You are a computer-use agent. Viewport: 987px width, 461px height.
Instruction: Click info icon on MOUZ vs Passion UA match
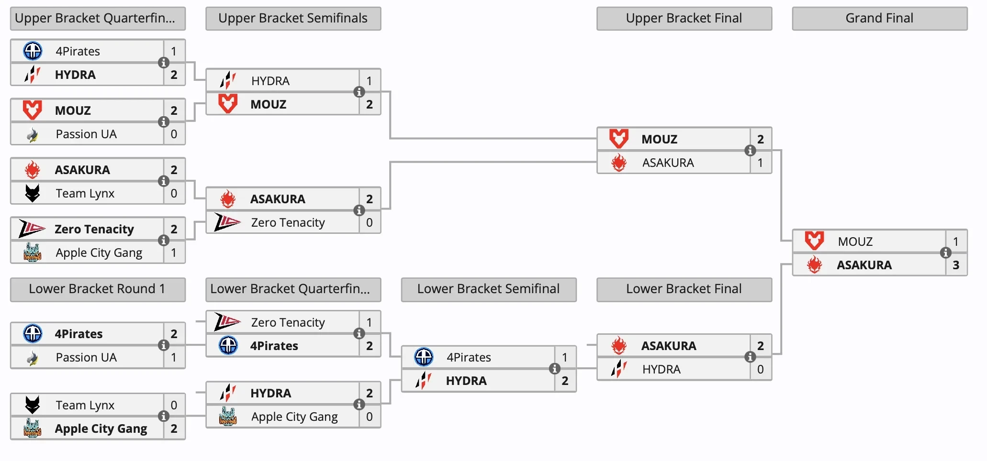pos(164,122)
